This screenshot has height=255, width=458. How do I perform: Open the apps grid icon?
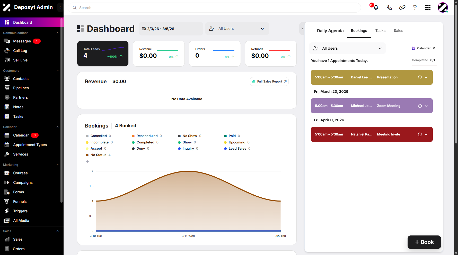click(428, 7)
